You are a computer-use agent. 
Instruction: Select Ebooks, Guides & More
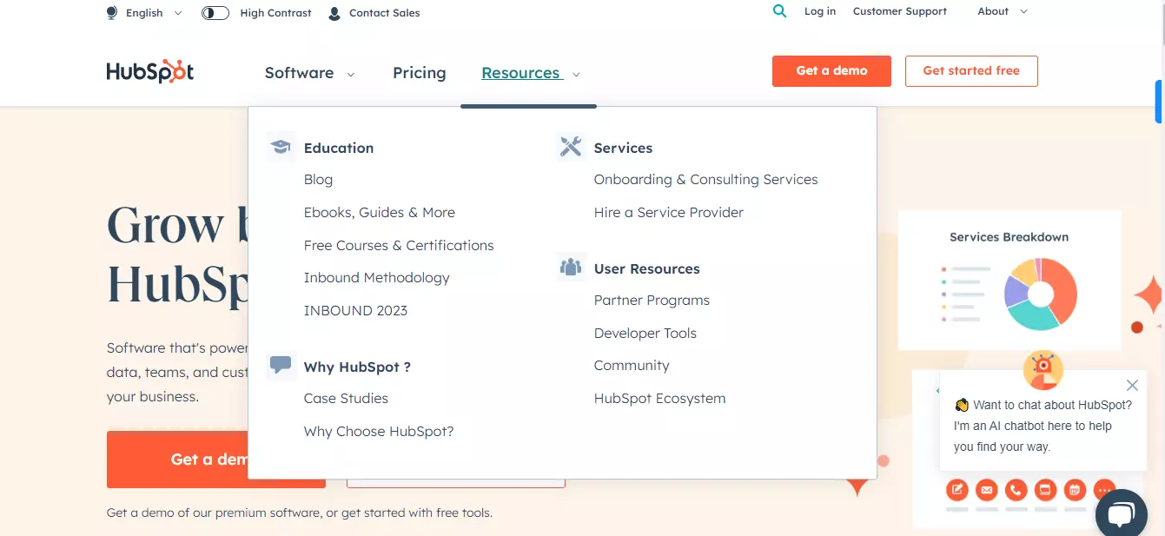point(380,212)
